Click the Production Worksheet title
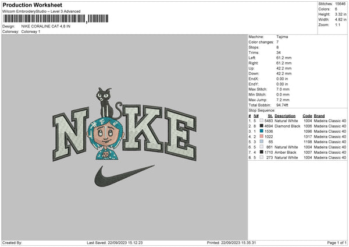Image resolution: width=349 pixels, height=247 pixels. pyautogui.click(x=32, y=5)
